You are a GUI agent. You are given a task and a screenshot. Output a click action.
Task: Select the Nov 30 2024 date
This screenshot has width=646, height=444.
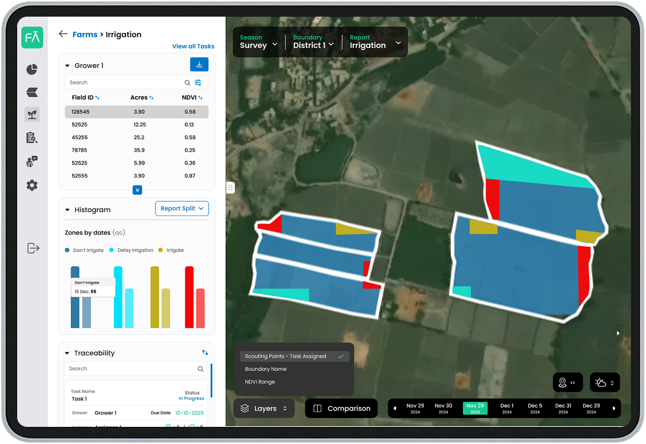(x=443, y=408)
